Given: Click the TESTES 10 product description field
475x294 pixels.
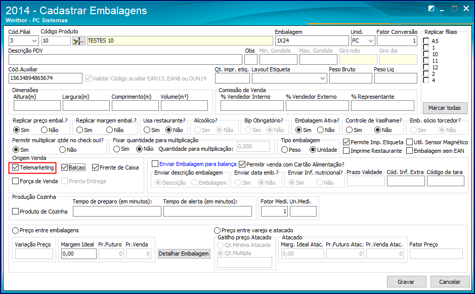Looking at the screenshot, I should (x=180, y=40).
